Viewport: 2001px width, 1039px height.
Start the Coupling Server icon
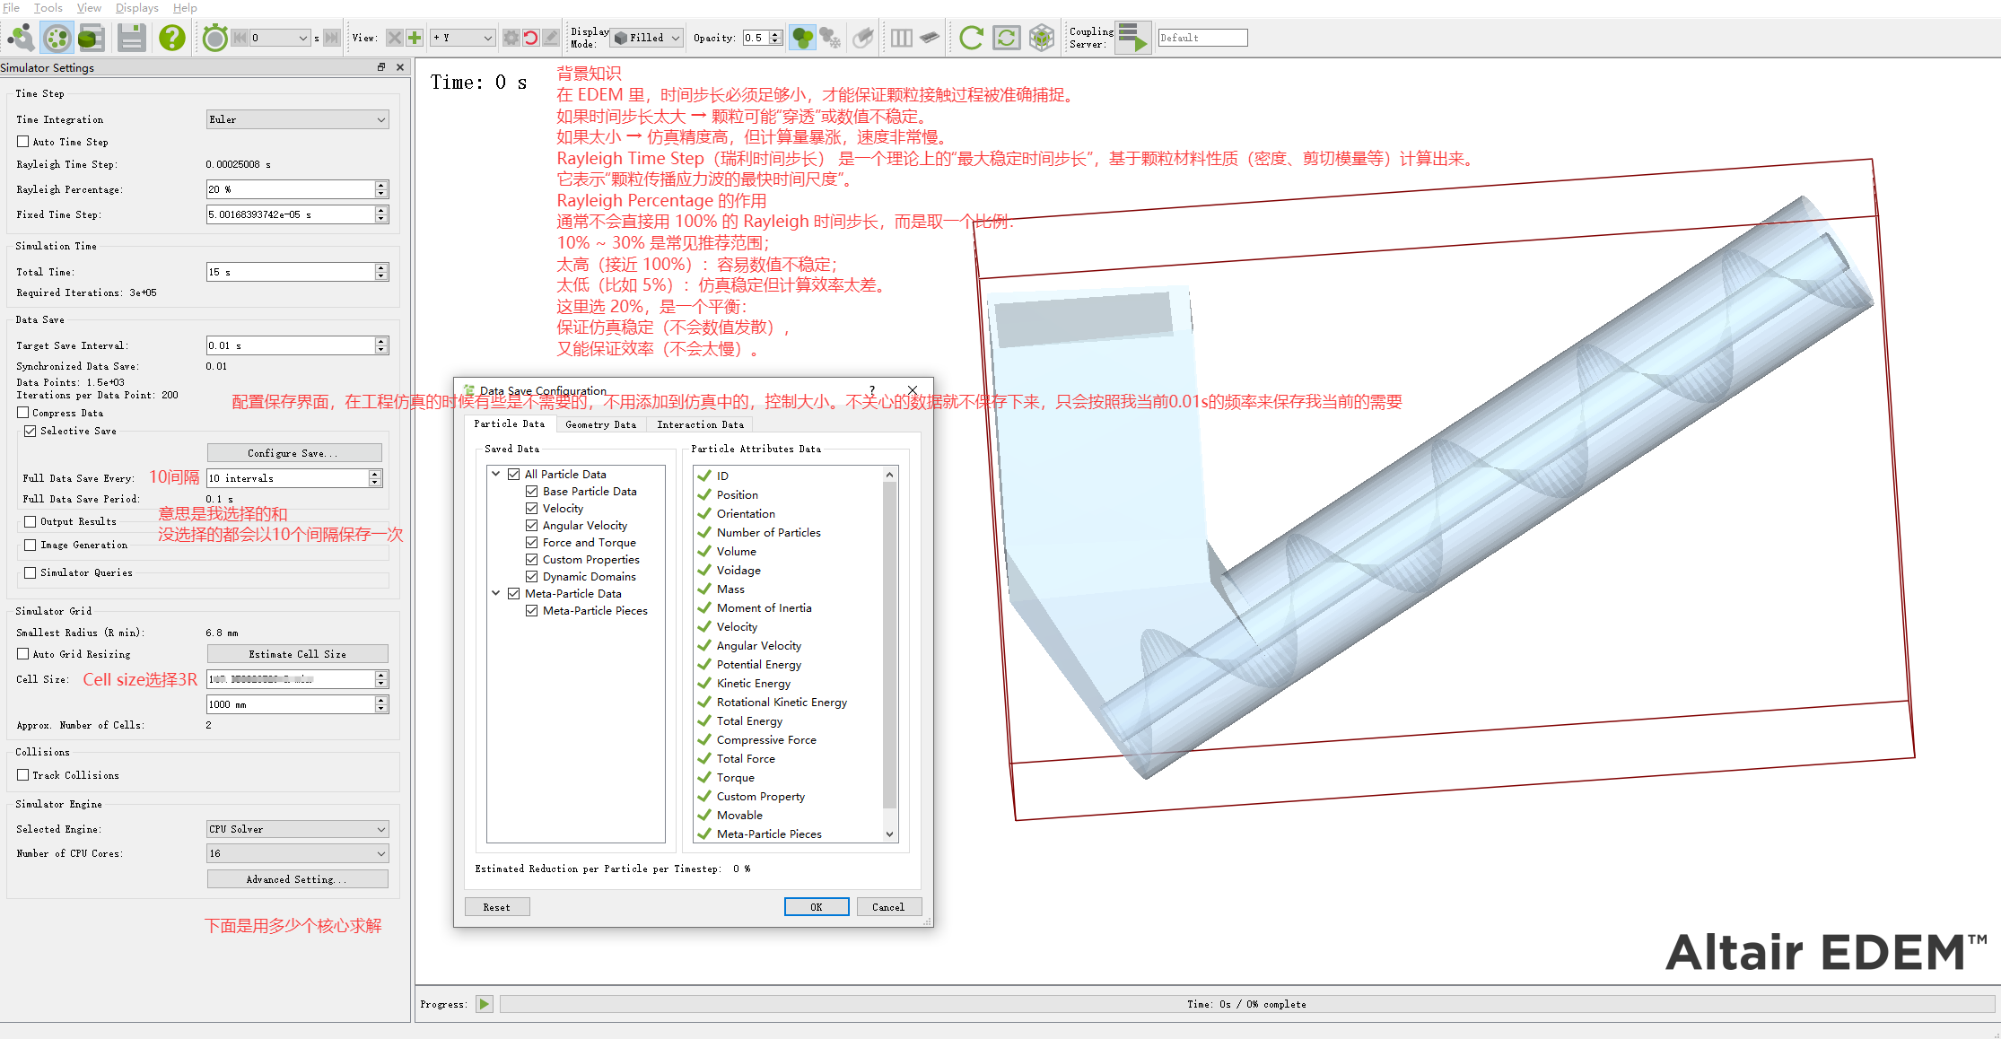pyautogui.click(x=1133, y=38)
